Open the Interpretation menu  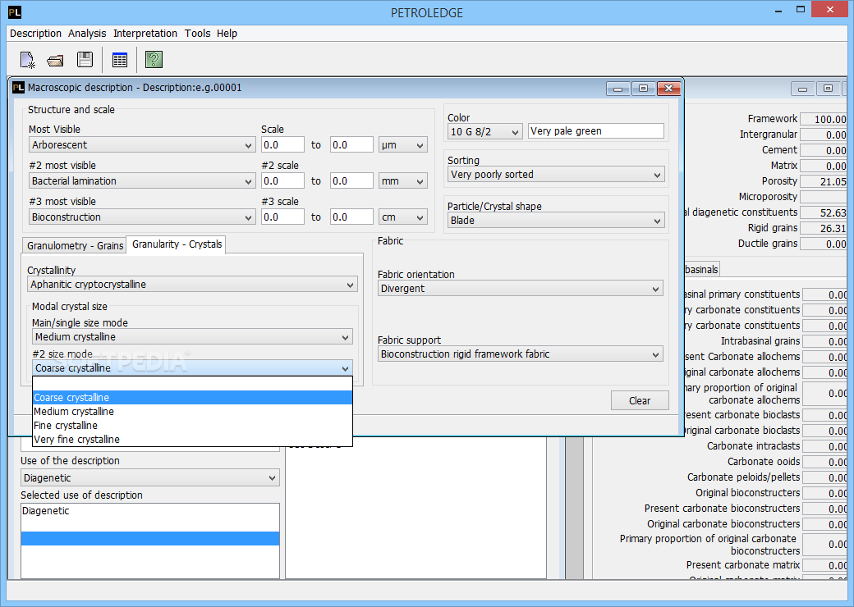coord(145,33)
